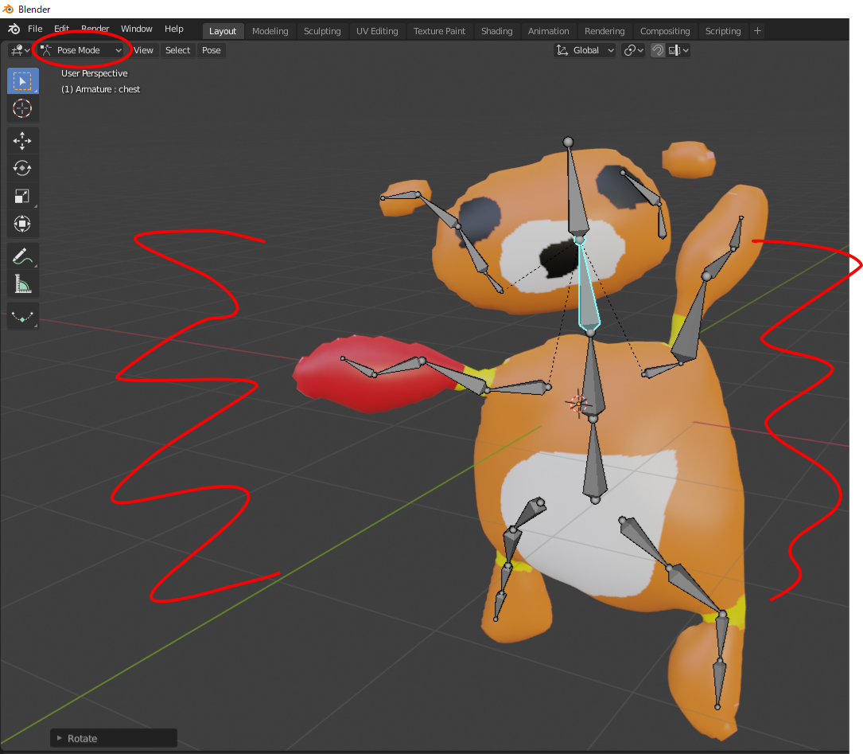Activate the Annotate pencil tool
Screen dimensions: 863x754
[22, 256]
